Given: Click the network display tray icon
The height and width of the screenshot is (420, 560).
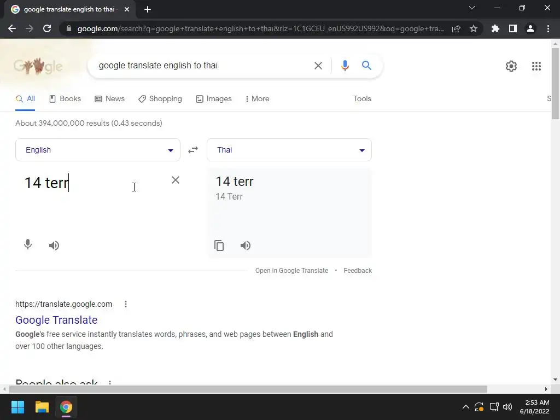Looking at the screenshot, I should [x=494, y=407].
